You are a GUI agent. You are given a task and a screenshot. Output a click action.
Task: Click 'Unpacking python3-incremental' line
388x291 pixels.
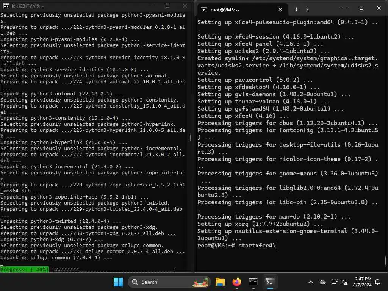[67, 167]
